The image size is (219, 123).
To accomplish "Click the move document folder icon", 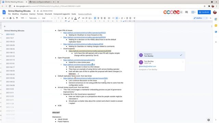I will pos(38,11).
